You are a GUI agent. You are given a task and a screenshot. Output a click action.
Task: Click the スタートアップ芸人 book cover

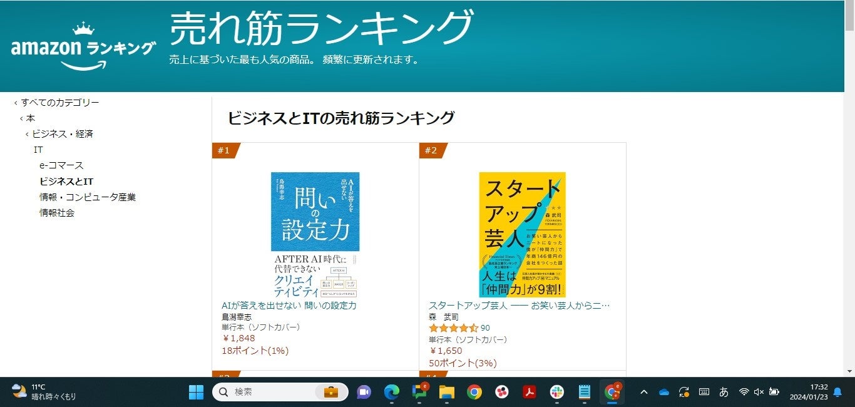click(522, 235)
